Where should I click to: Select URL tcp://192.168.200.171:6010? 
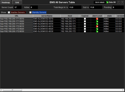(x=16, y=19)
